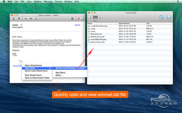Click the Preview magnifier icon

click(162, 17)
